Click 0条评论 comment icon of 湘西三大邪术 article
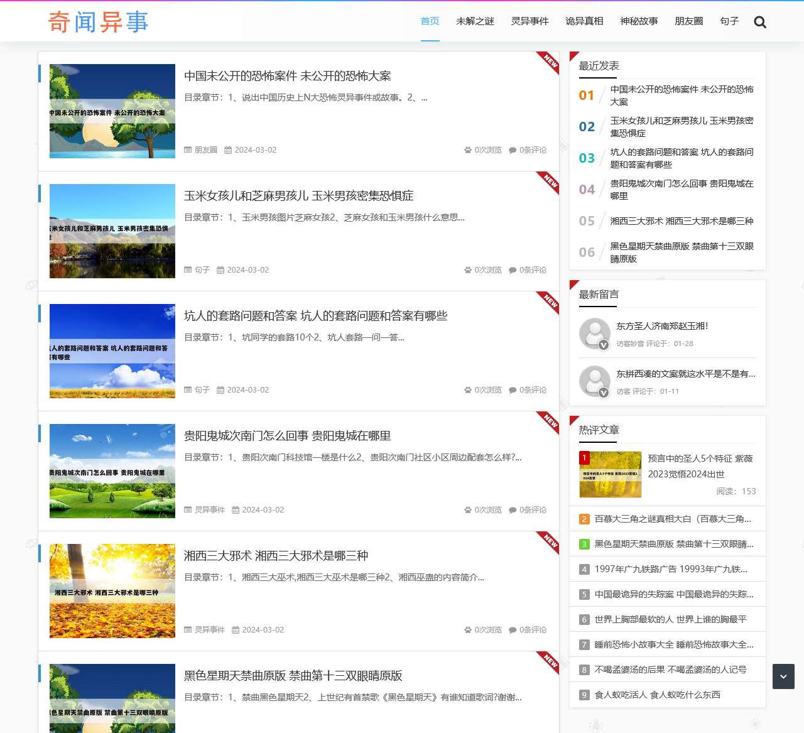This screenshot has height=733, width=804. (x=513, y=630)
